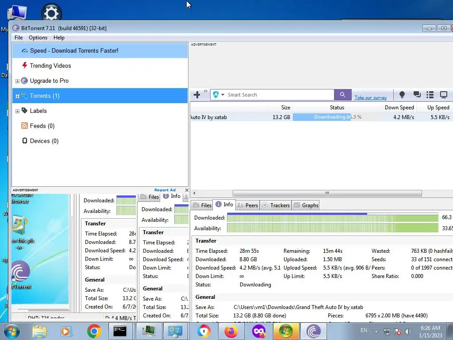Open the green-screen monitor taskbar icon
The image size is (453, 340).
149,331
